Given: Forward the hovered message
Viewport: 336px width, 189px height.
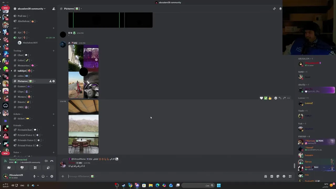Looking at the screenshot, I should 284,98.
